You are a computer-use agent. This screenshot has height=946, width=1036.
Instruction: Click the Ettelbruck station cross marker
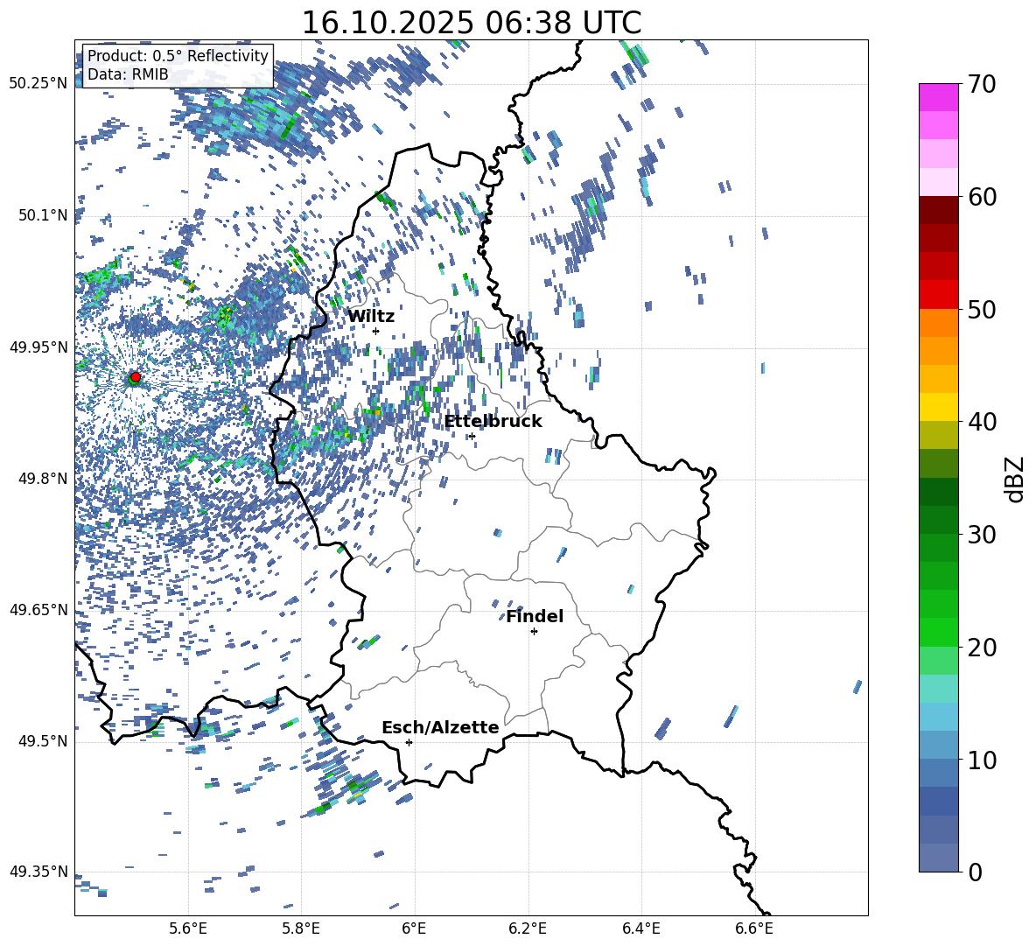(472, 436)
